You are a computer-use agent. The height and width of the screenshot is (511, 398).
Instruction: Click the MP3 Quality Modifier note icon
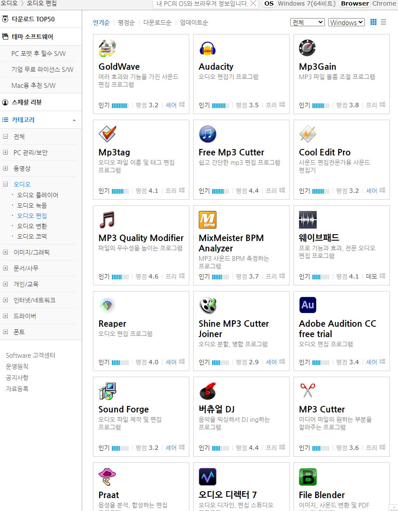pos(108,220)
